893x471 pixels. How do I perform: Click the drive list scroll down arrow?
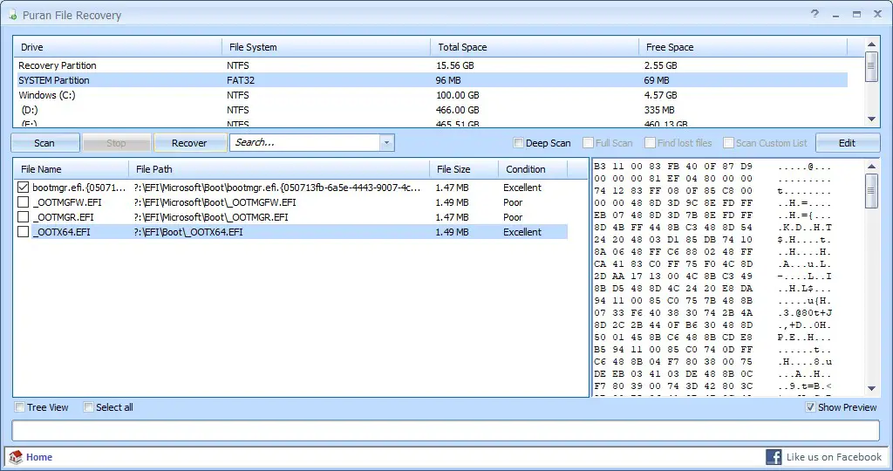[x=871, y=119]
